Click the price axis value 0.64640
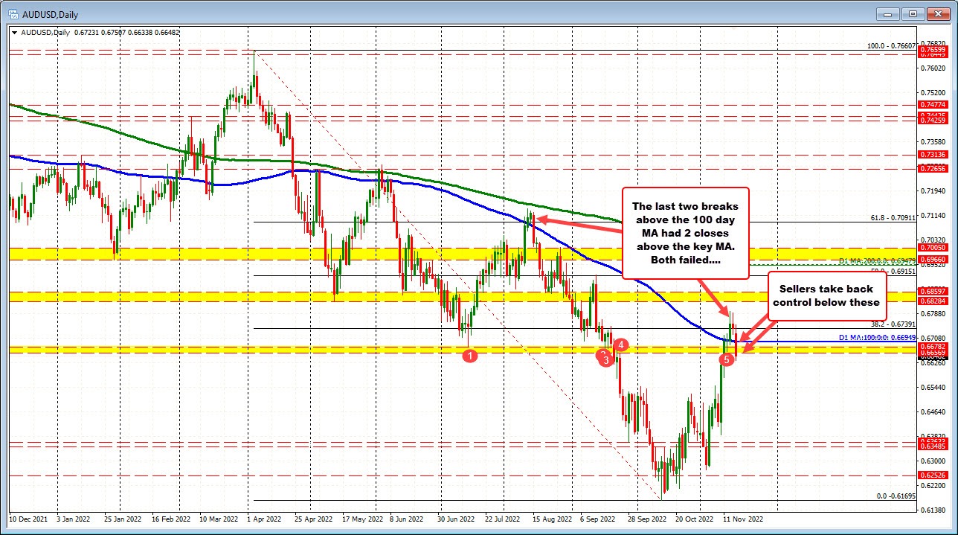Image resolution: width=958 pixels, height=535 pixels. coord(934,411)
